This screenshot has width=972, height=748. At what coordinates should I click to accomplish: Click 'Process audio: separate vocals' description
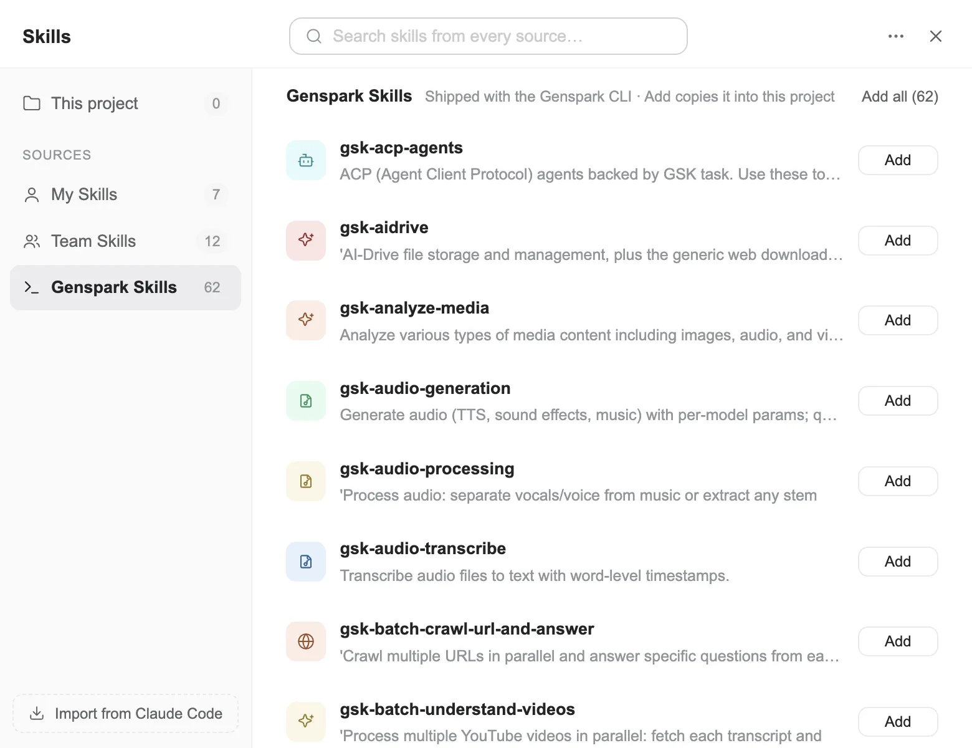point(578,496)
